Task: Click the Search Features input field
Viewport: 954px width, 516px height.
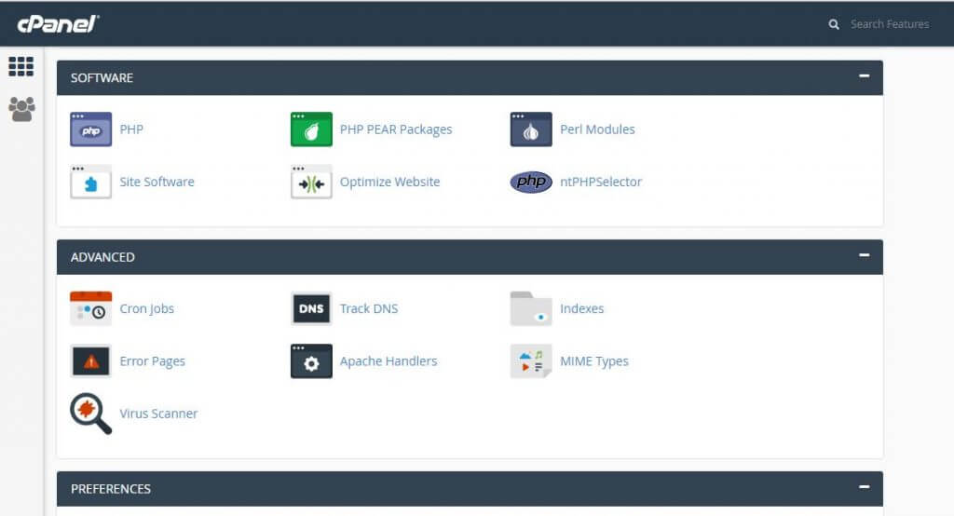Action: pyautogui.click(x=889, y=24)
